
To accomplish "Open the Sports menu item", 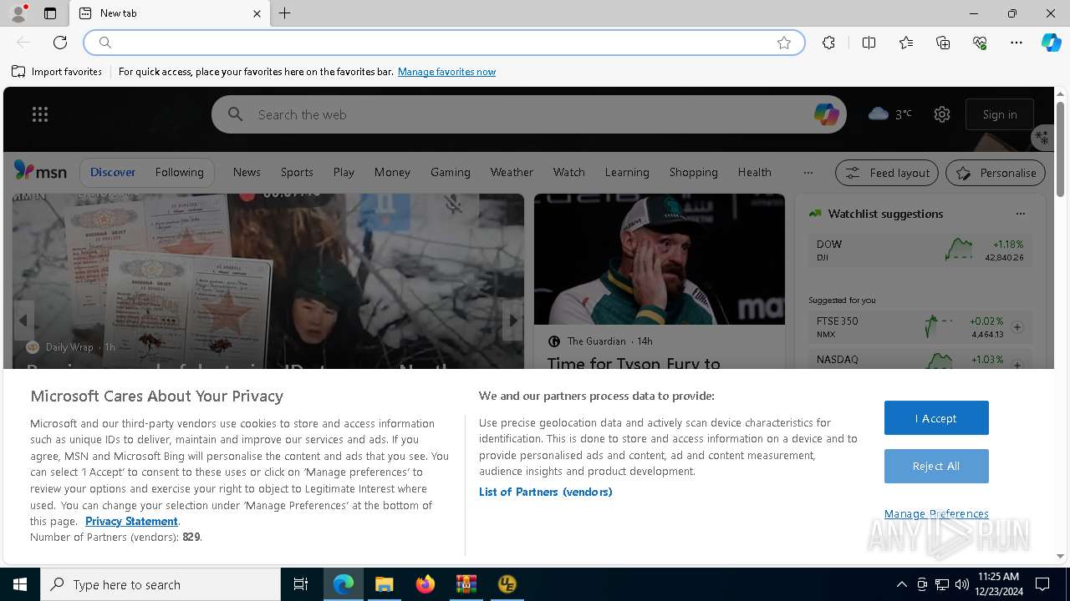I will pyautogui.click(x=297, y=172).
